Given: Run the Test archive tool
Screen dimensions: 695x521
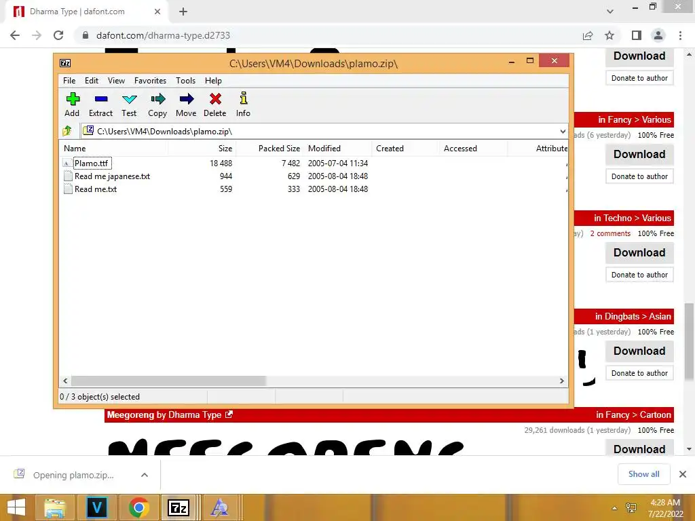Looking at the screenshot, I should pyautogui.click(x=129, y=99).
